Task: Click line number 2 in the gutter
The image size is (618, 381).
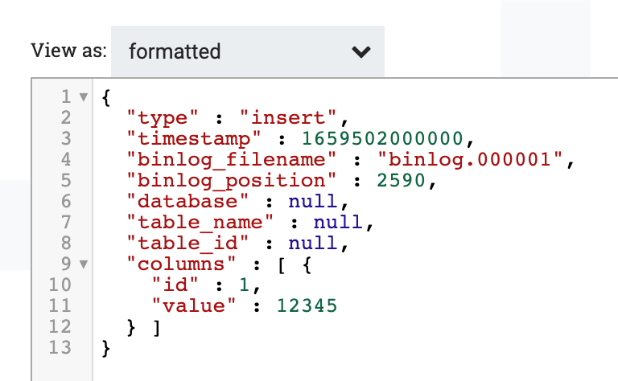Action: click(x=66, y=117)
